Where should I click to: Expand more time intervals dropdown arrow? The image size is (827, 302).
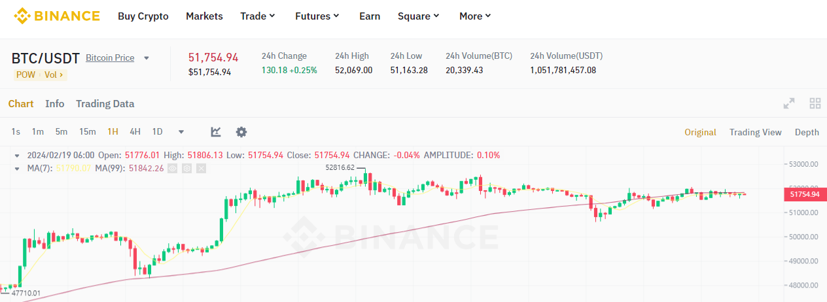[181, 132]
